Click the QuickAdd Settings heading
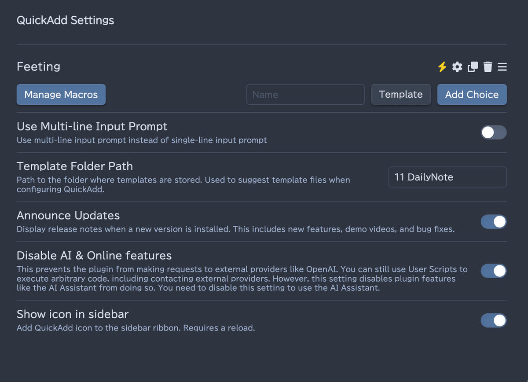The image size is (528, 382). (66, 20)
